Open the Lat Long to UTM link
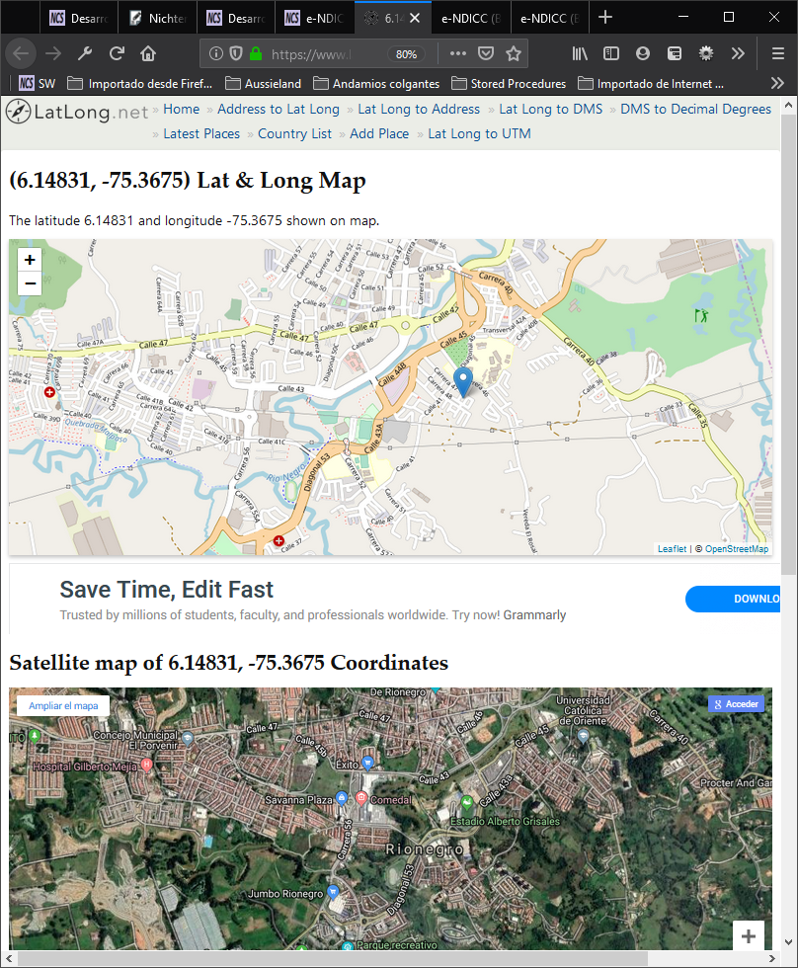798x968 pixels. (x=479, y=133)
